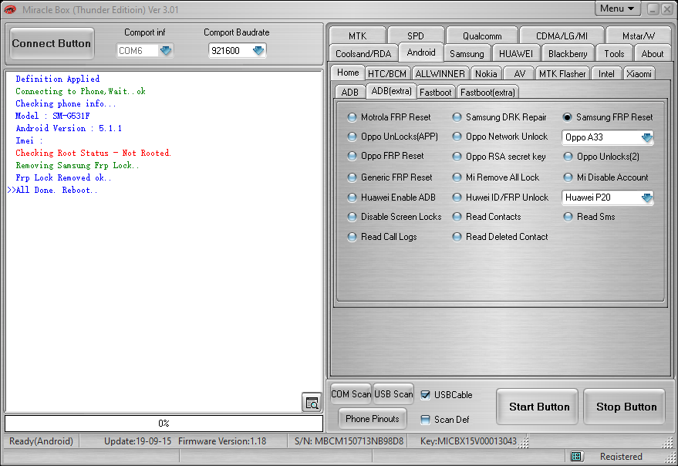The image size is (678, 466).
Task: Select Disable Screen Locks option
Action: (394, 217)
